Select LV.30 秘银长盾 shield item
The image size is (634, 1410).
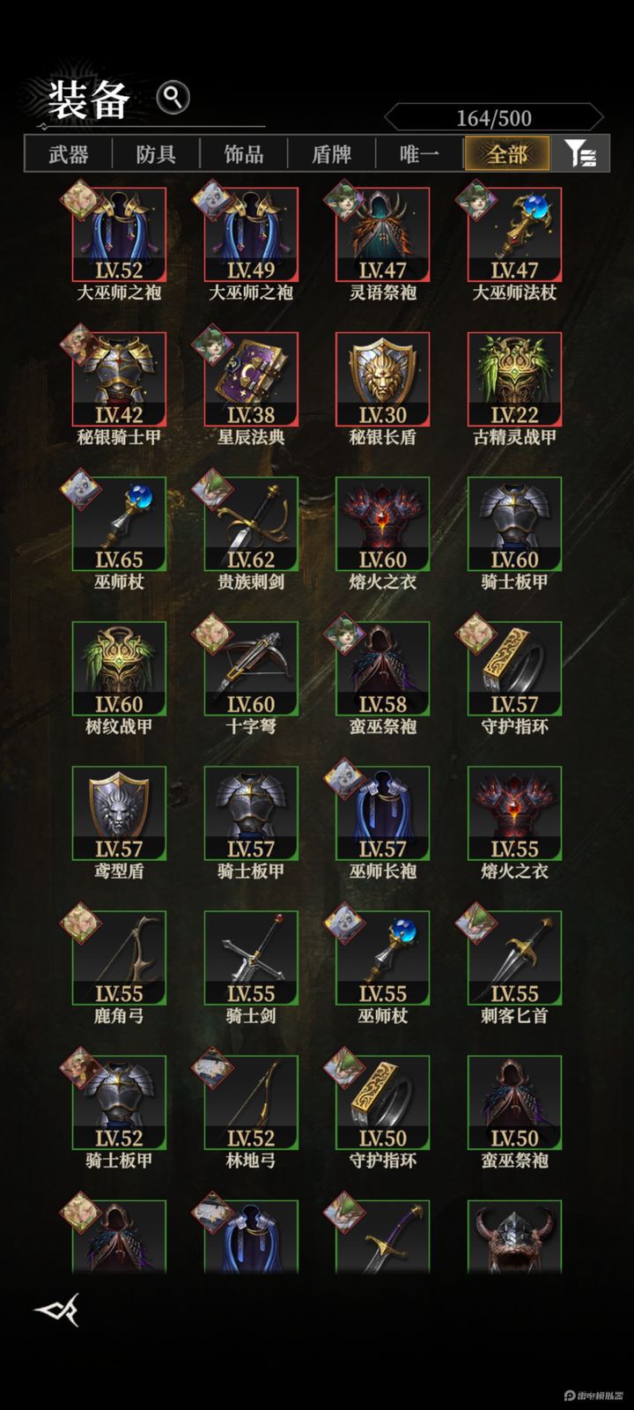[382, 379]
